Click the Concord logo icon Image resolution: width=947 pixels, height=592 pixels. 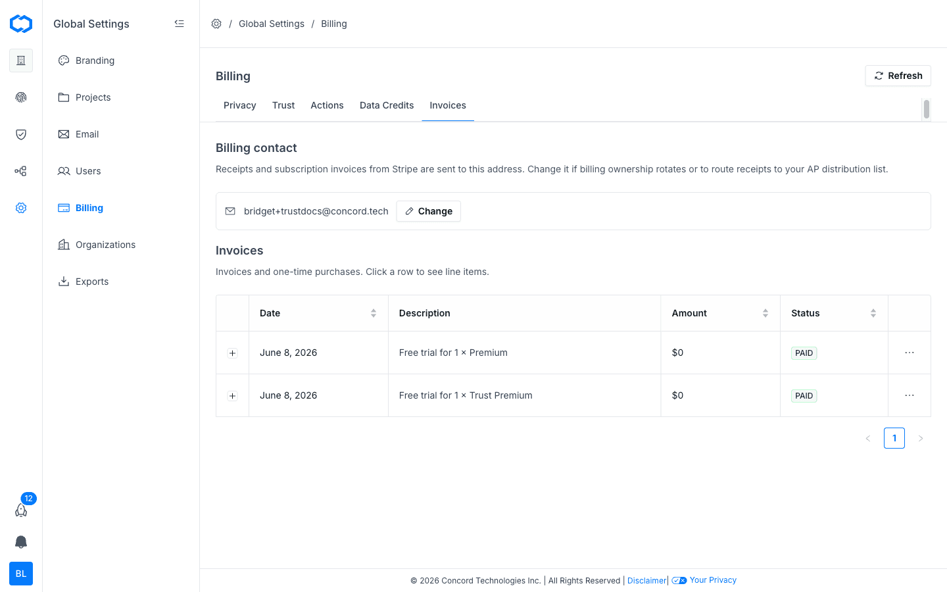click(21, 24)
